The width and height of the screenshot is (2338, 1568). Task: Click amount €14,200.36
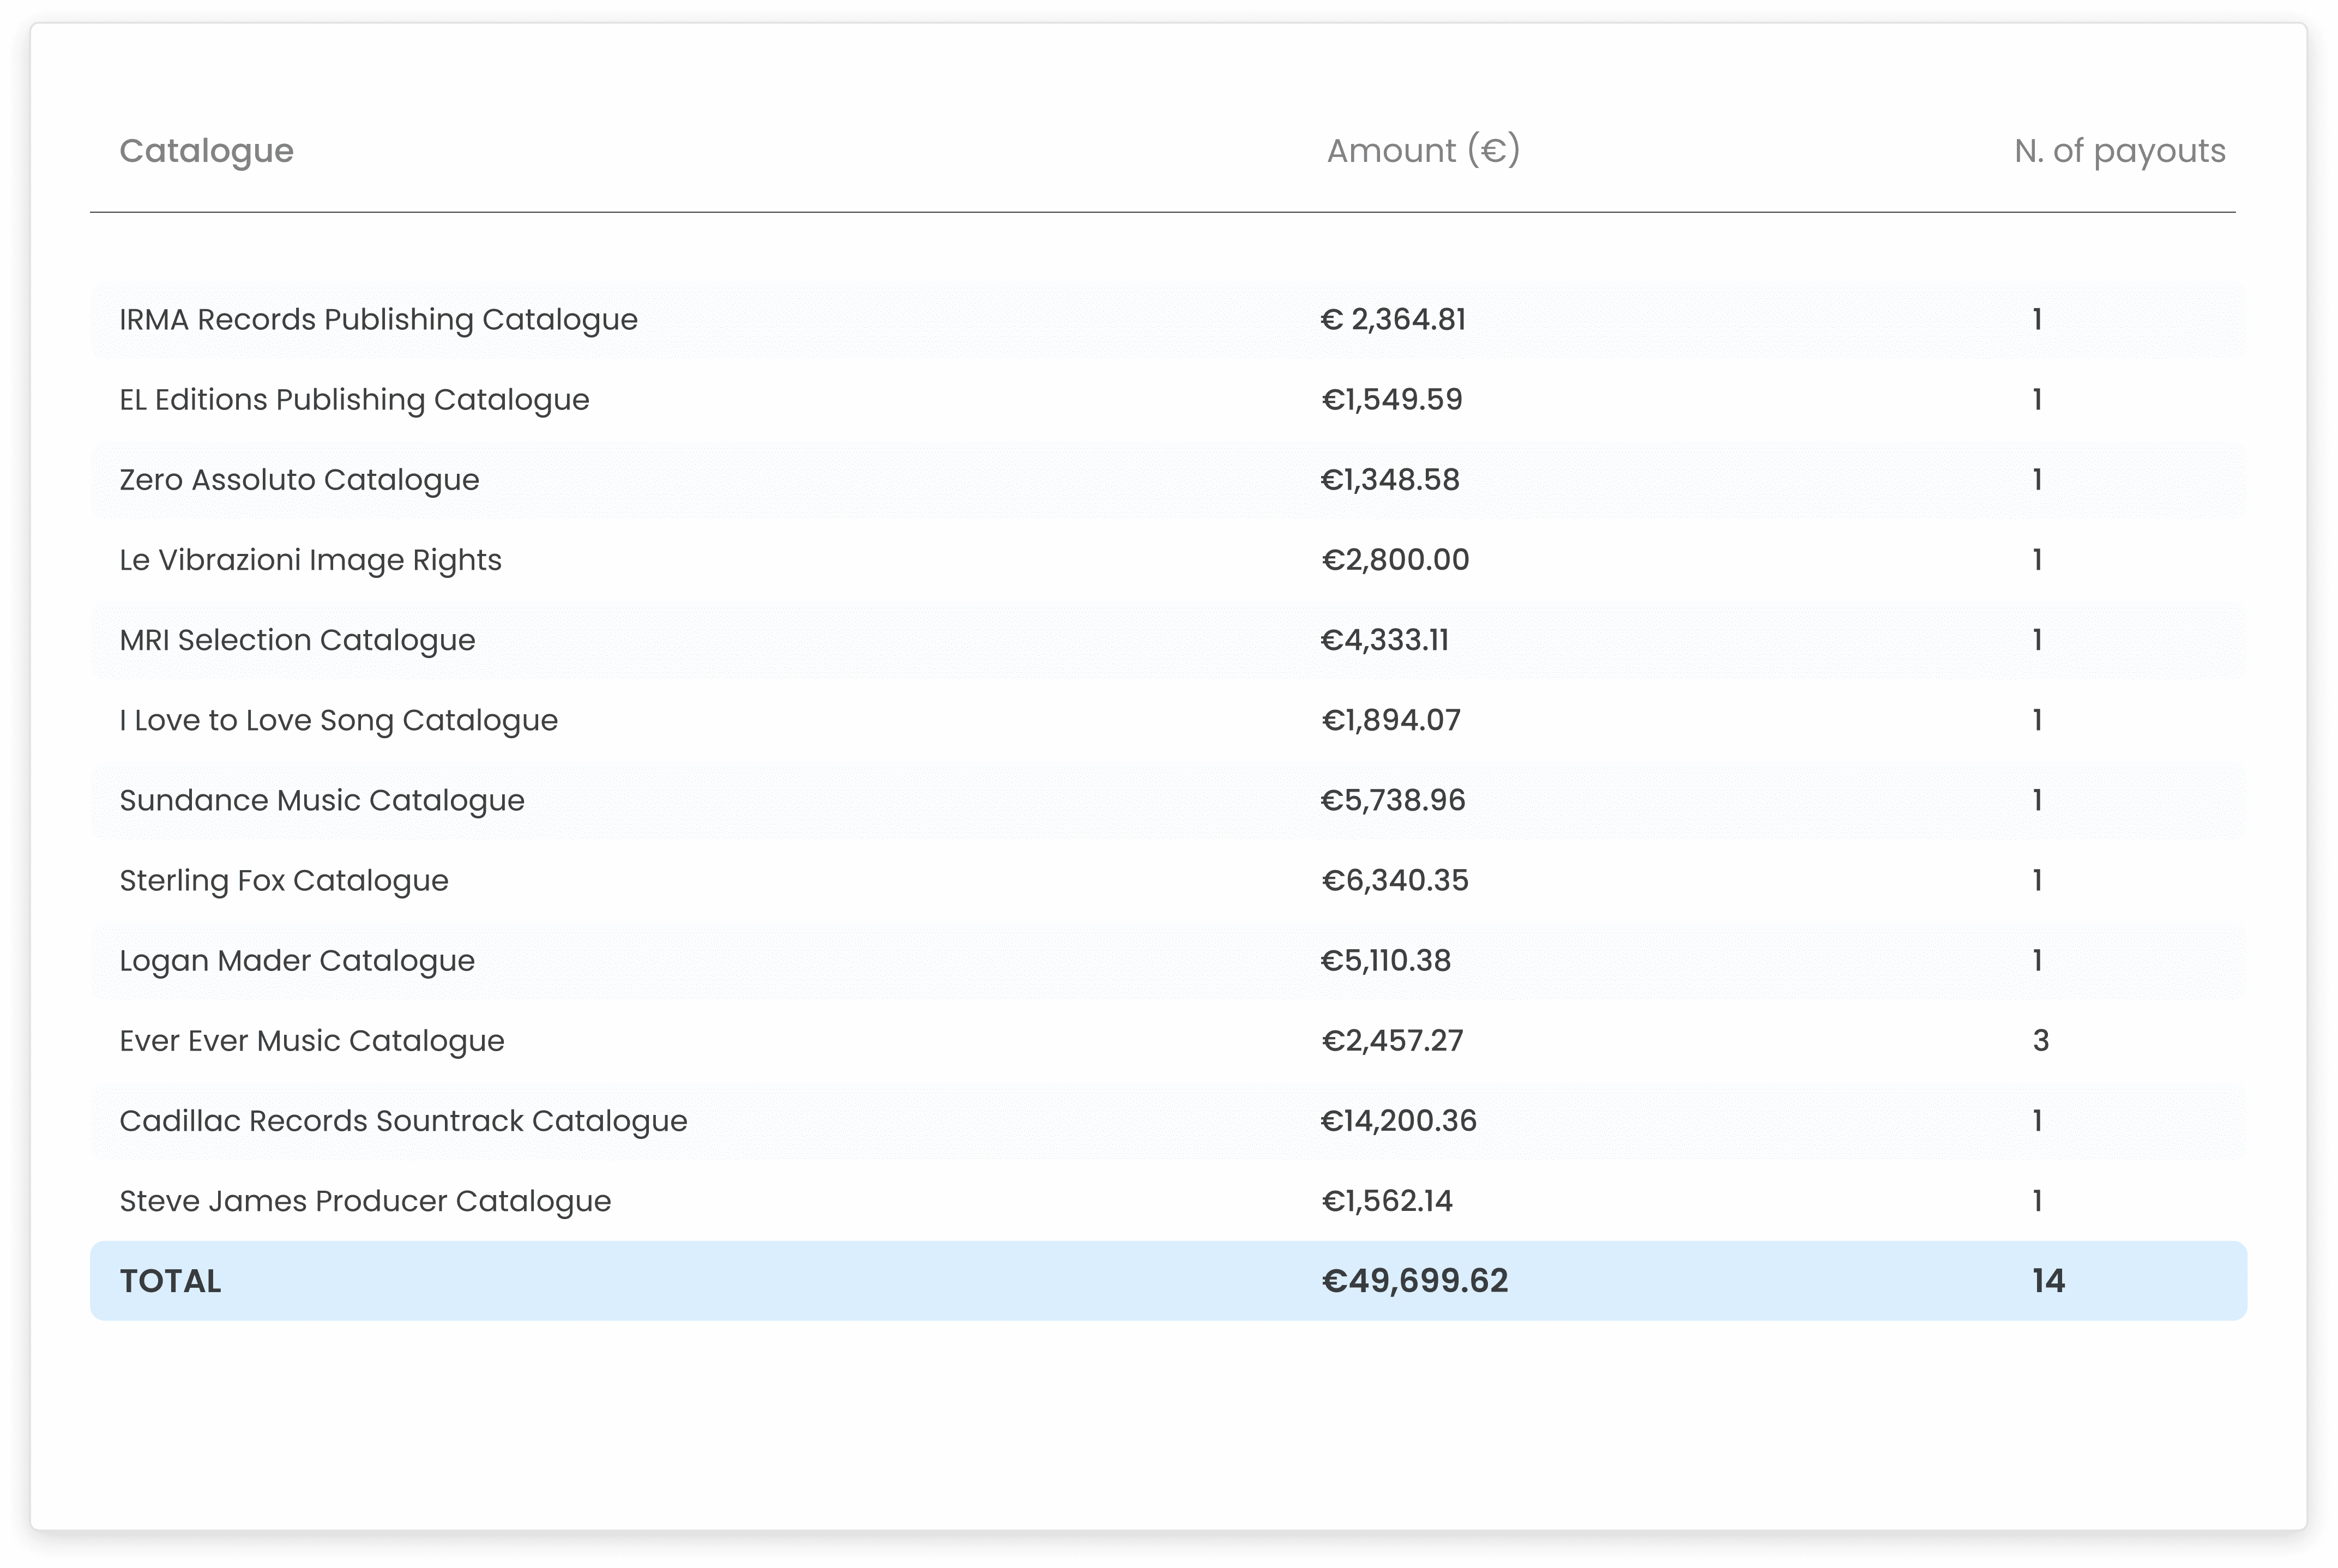[x=1398, y=1121]
